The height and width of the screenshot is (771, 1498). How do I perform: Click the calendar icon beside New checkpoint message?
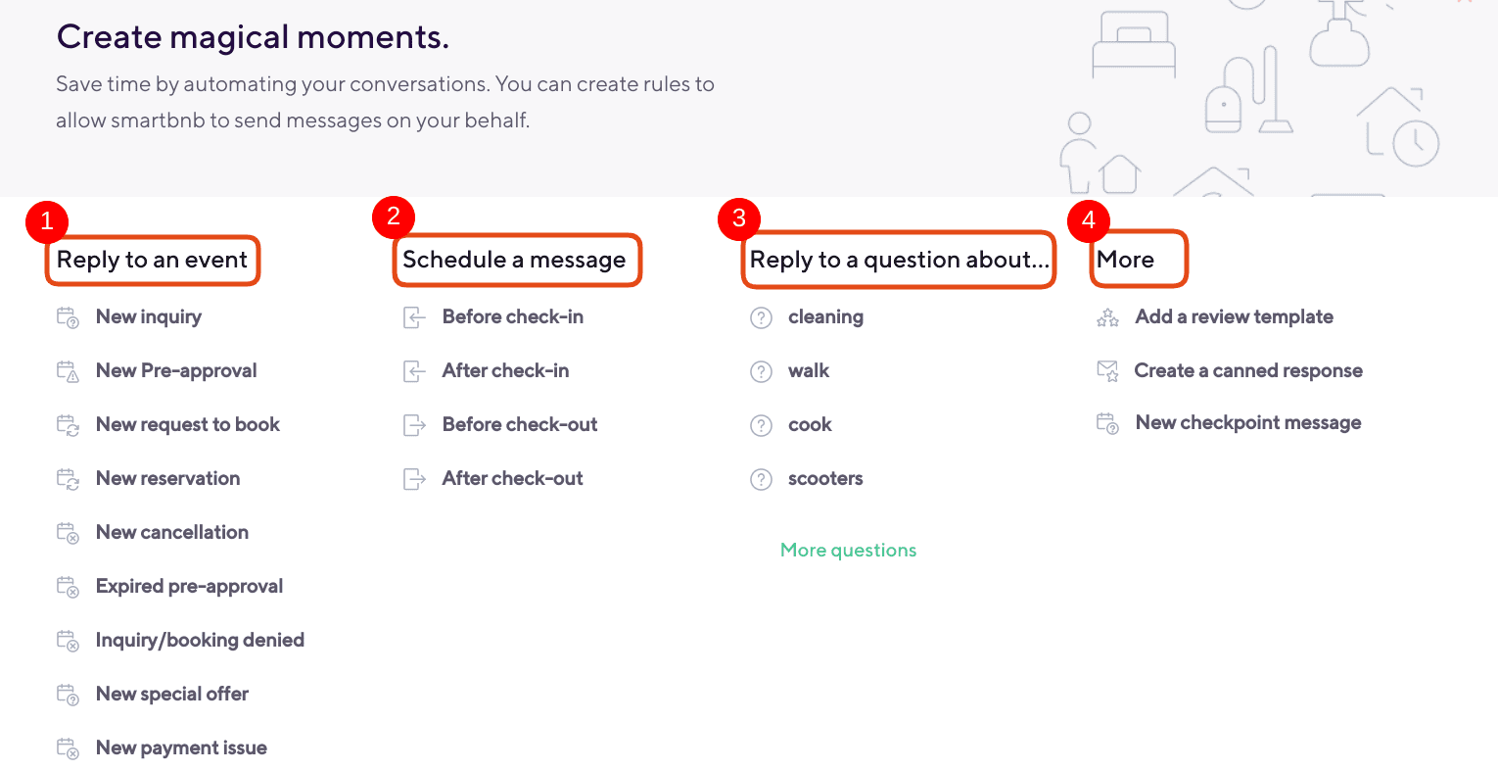(1107, 423)
